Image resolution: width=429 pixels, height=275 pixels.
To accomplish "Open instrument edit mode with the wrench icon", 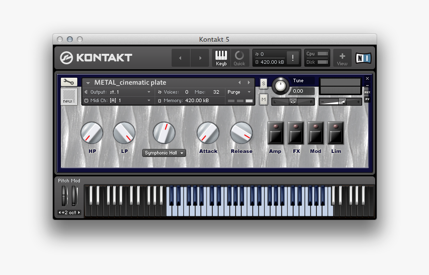I will coord(69,82).
